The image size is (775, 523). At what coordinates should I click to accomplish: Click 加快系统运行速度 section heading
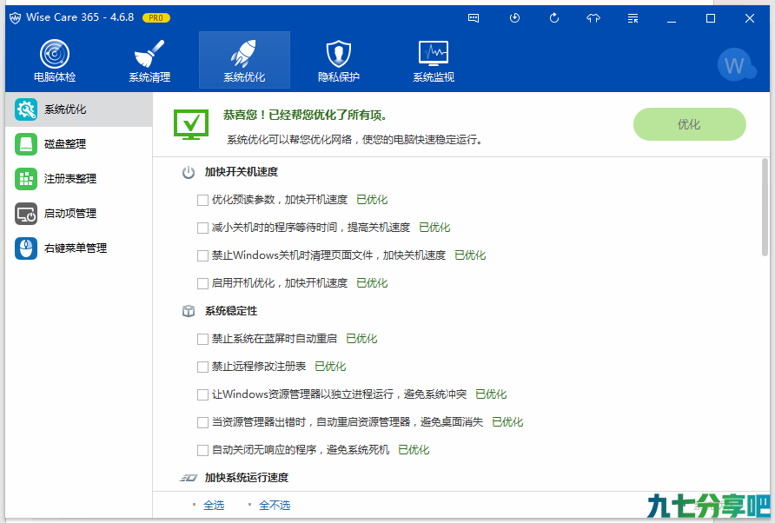[x=247, y=478]
